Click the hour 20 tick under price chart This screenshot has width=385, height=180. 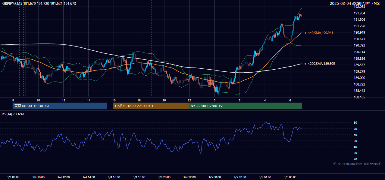pyautogui.click(x=164, y=100)
